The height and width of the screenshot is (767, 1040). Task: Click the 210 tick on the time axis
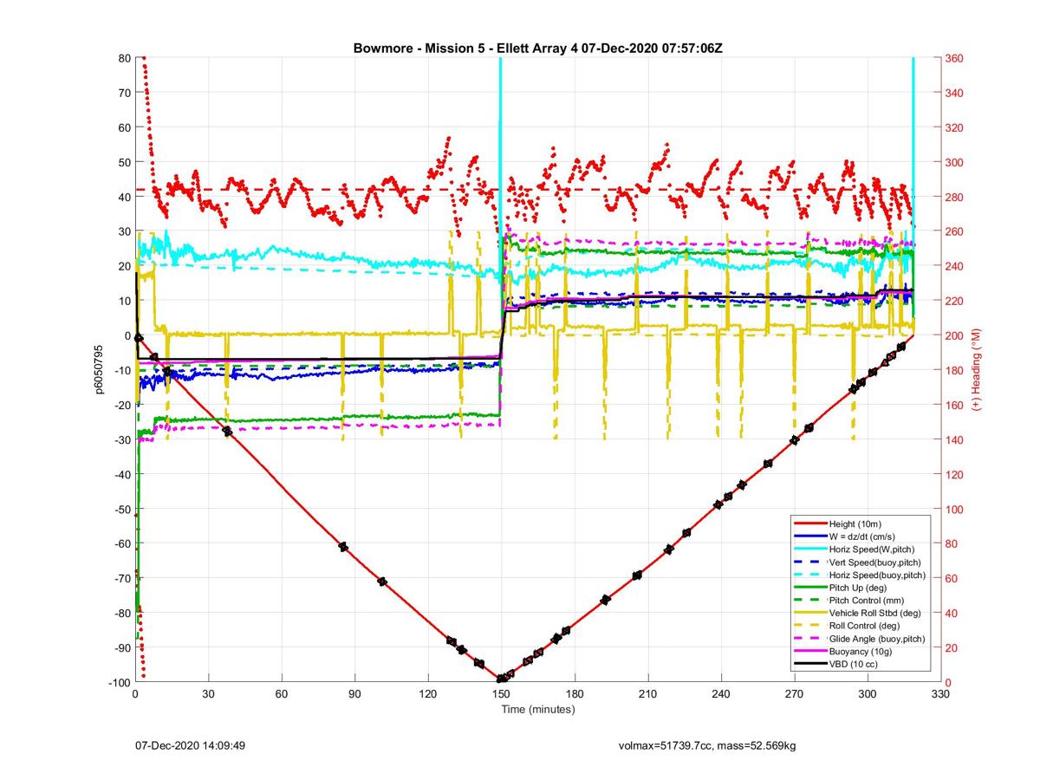coord(647,694)
